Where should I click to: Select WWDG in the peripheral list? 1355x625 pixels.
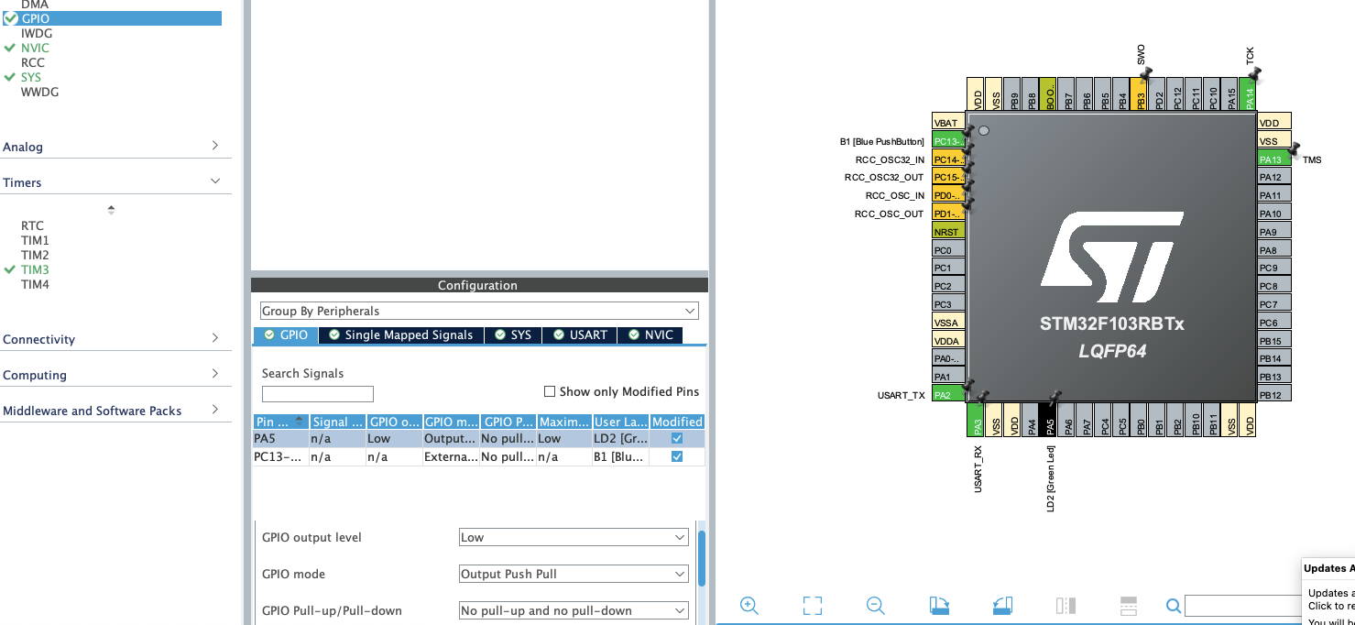pyautogui.click(x=39, y=92)
